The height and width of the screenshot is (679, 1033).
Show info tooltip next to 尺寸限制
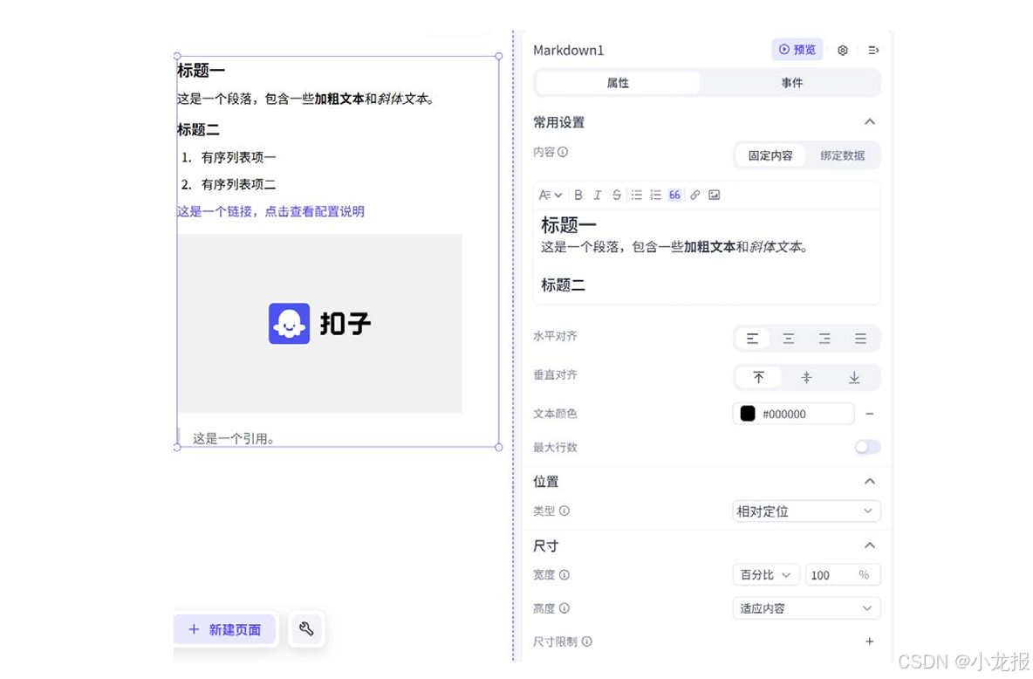pyautogui.click(x=586, y=641)
